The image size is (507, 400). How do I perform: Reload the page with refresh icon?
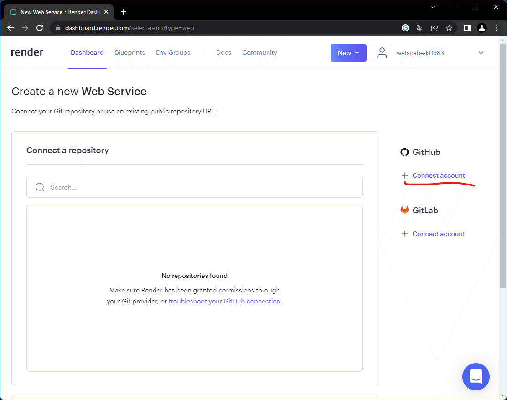[x=40, y=28]
